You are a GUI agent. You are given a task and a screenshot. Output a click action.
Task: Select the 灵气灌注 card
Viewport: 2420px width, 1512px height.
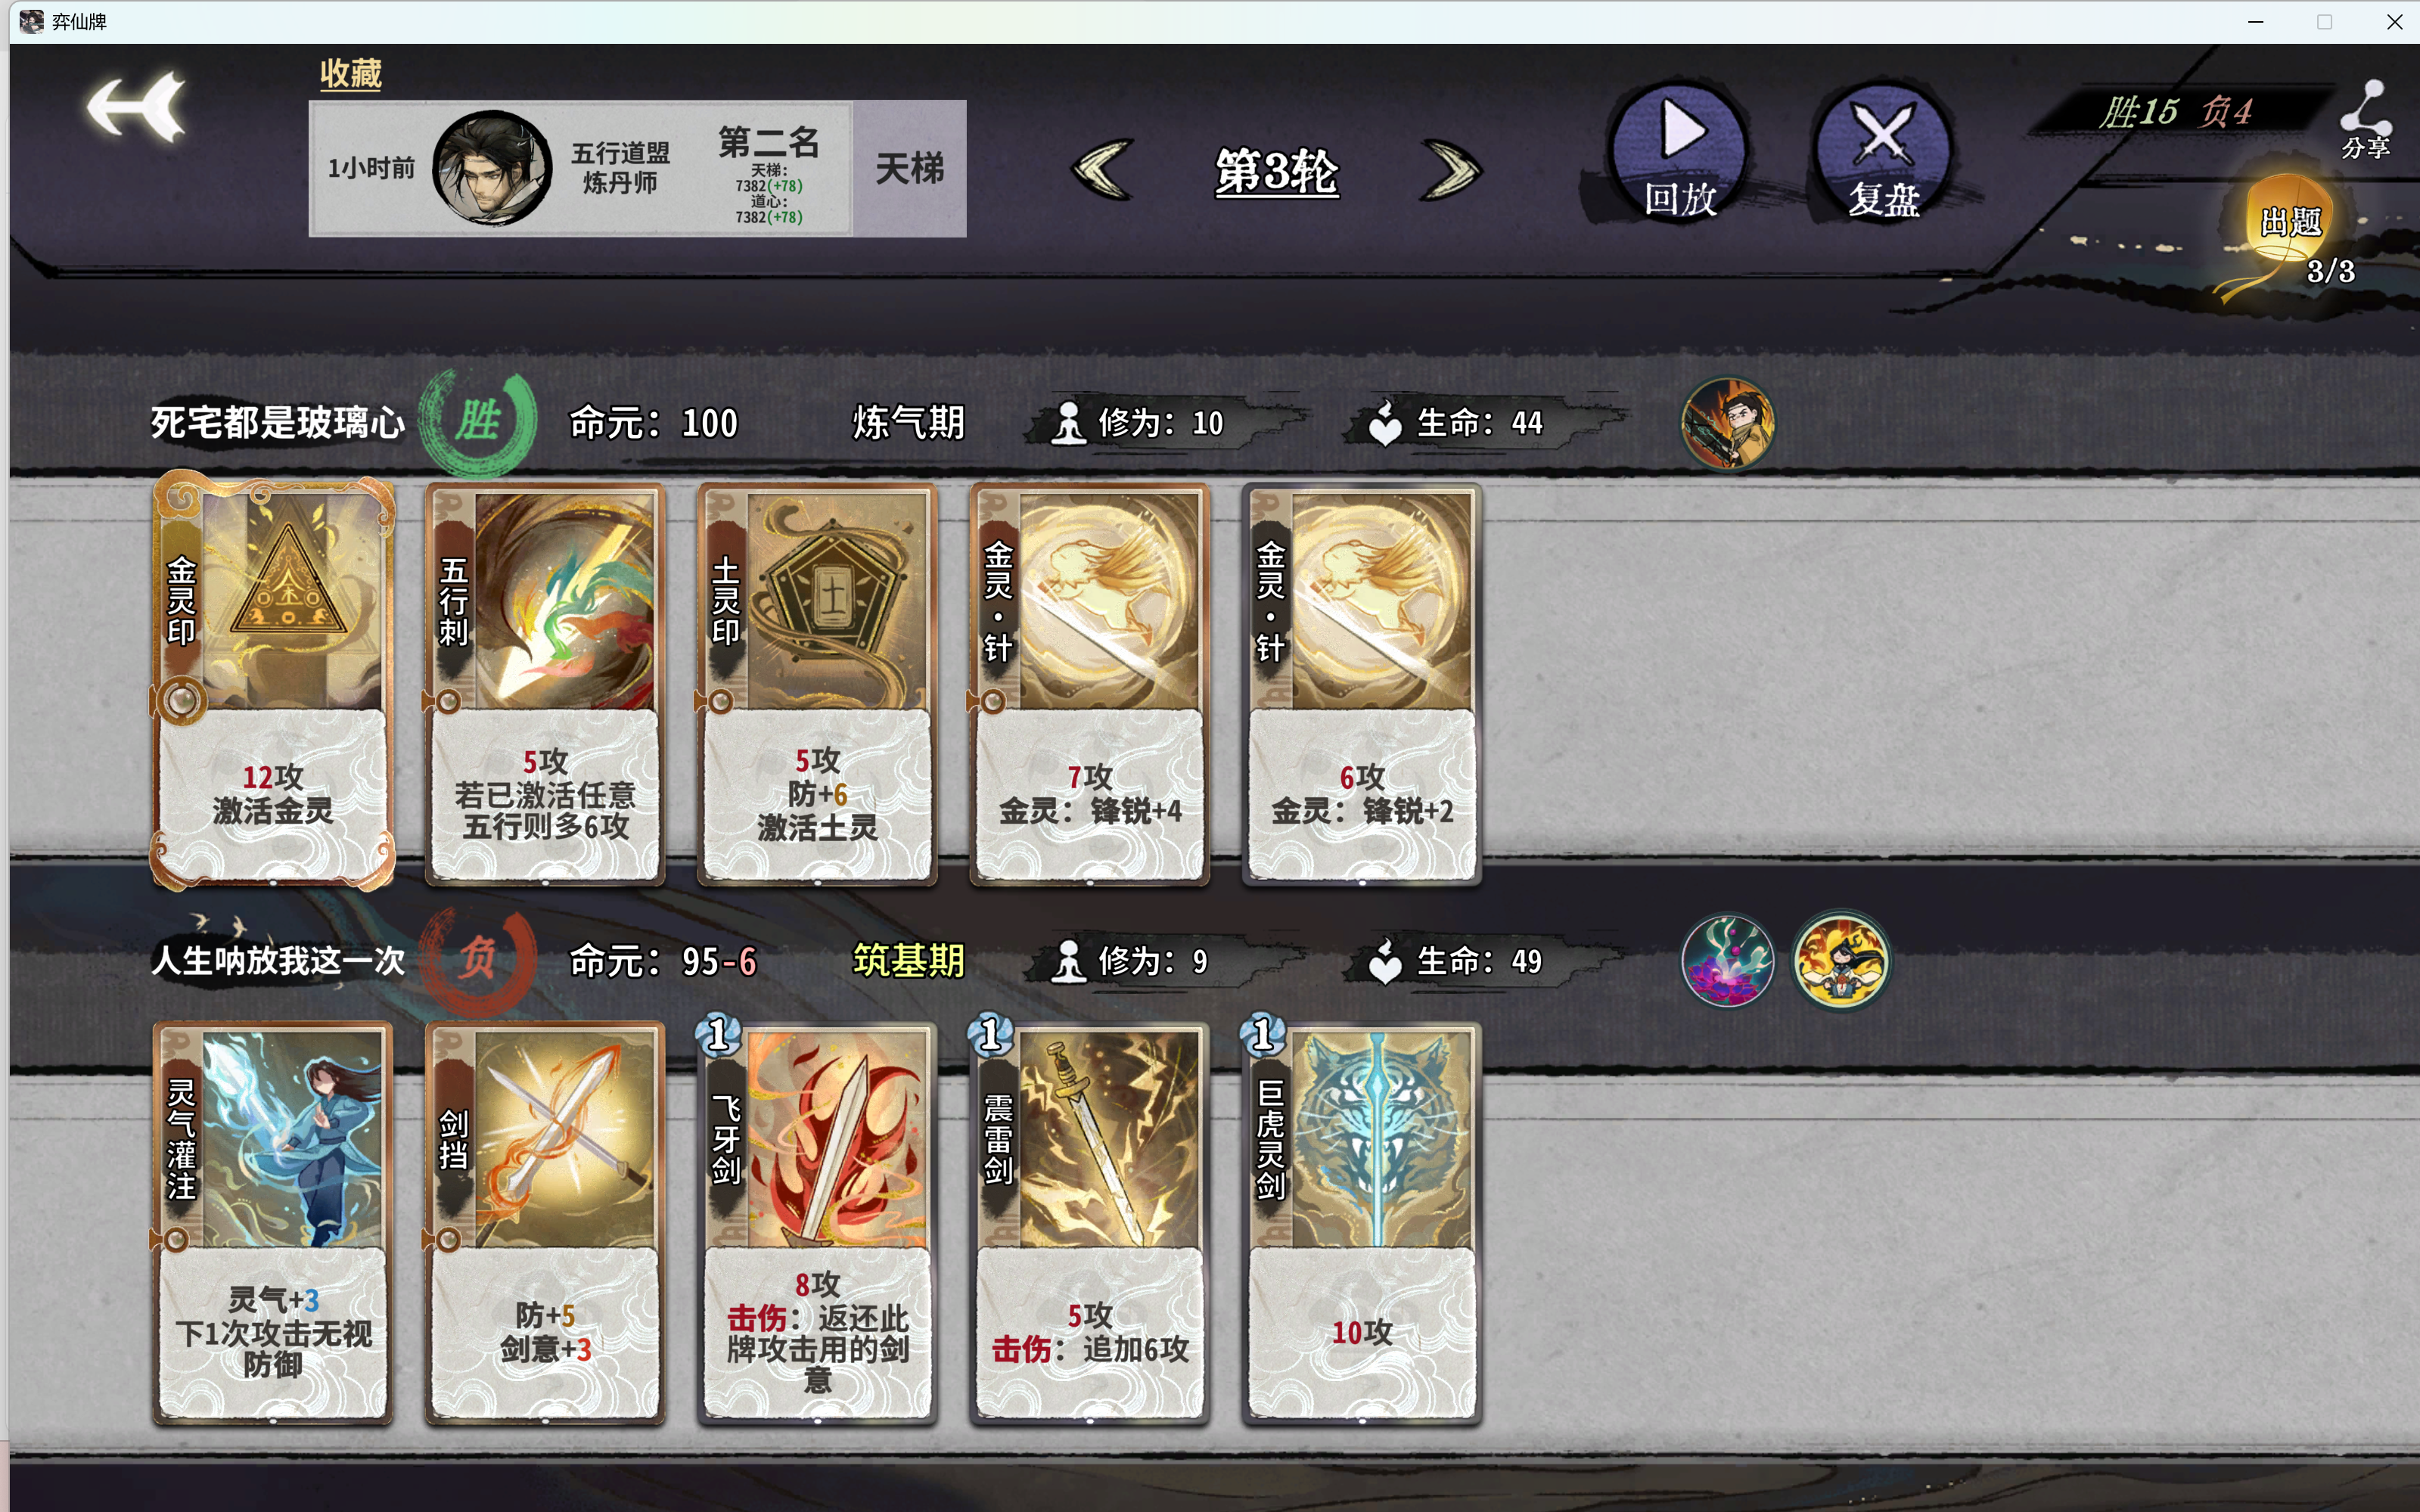[272, 1222]
